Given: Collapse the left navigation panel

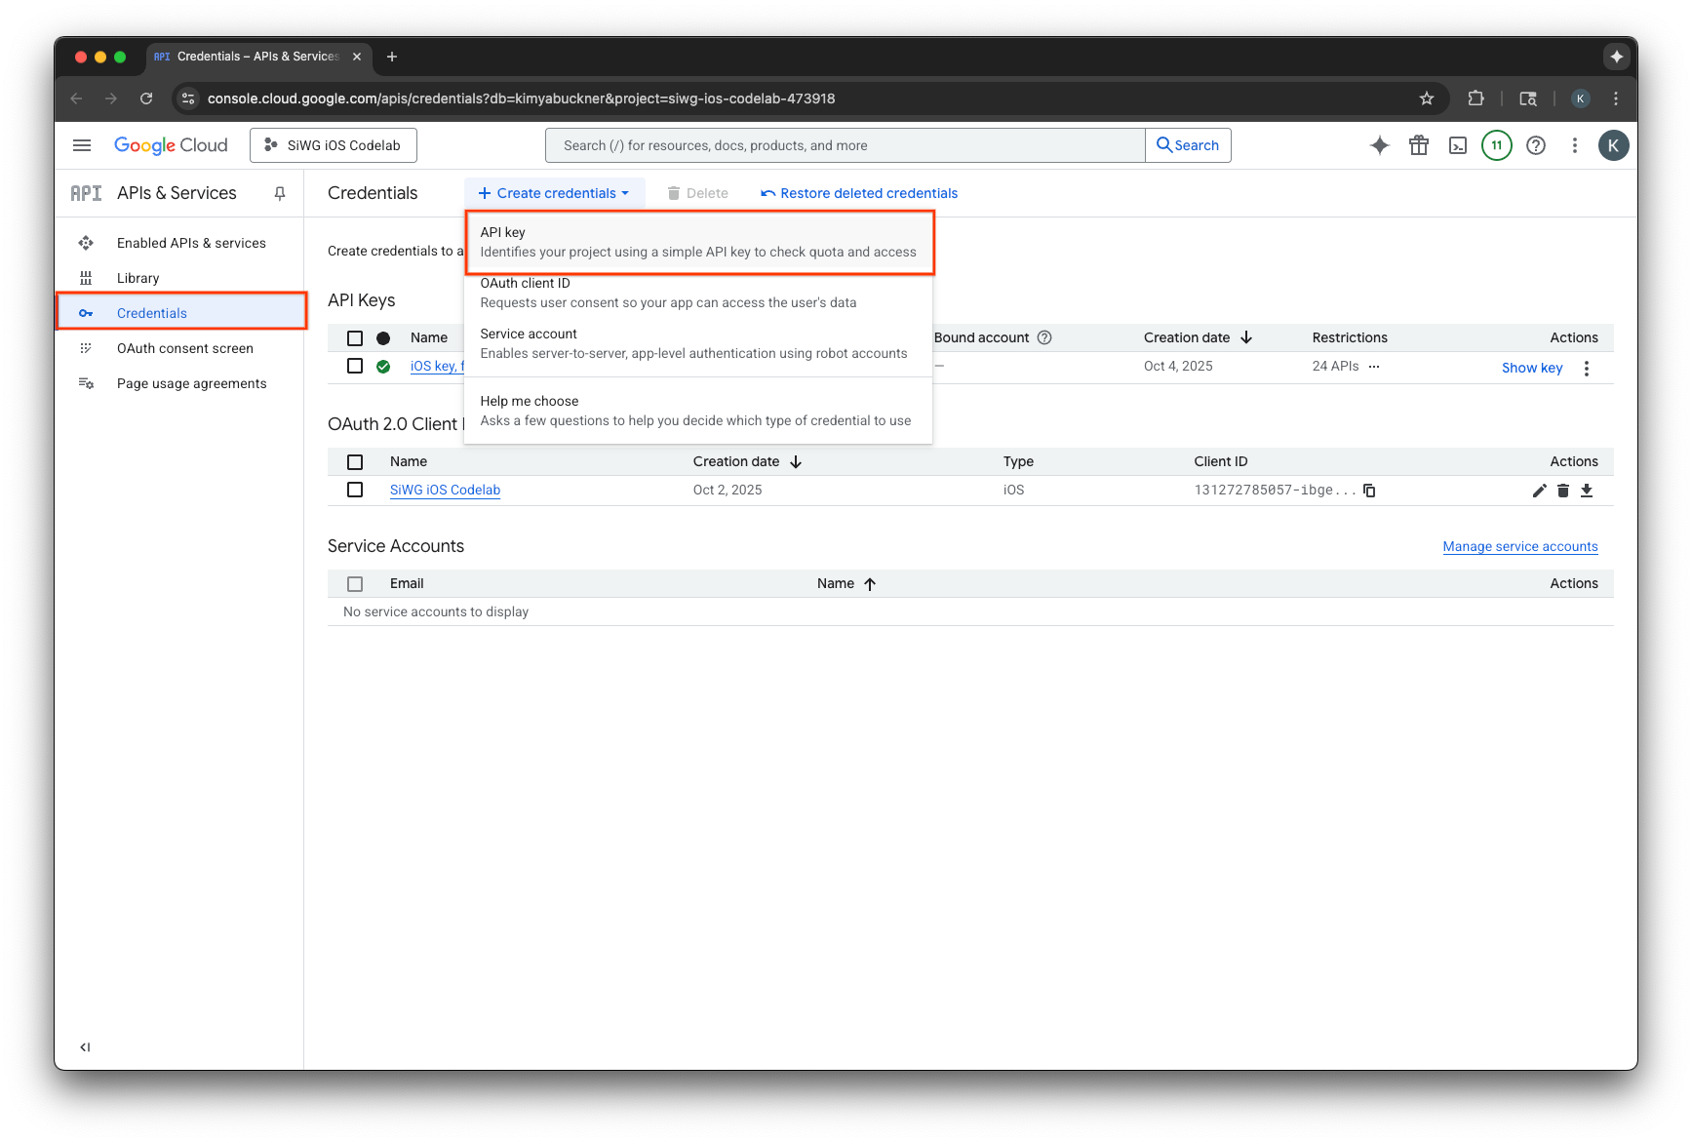Looking at the screenshot, I should 85,1046.
